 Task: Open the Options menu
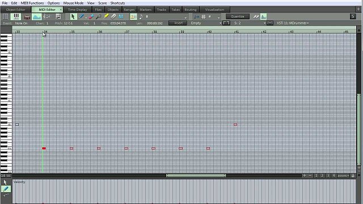coord(53,3)
